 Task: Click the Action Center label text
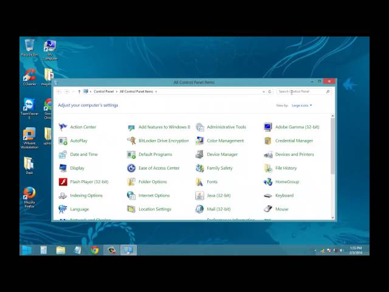[83, 127]
